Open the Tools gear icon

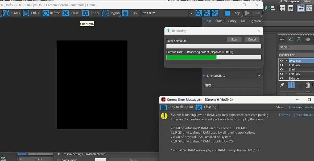pyautogui.click(x=85, y=13)
